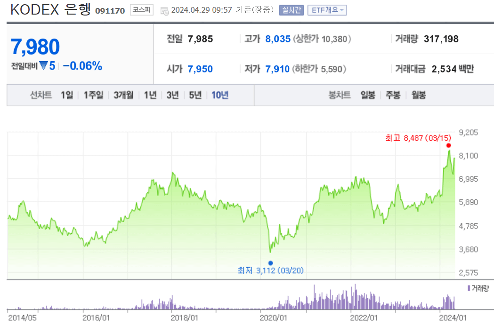
Task: Click the KODEX 은행 title
Action: pos(50,9)
